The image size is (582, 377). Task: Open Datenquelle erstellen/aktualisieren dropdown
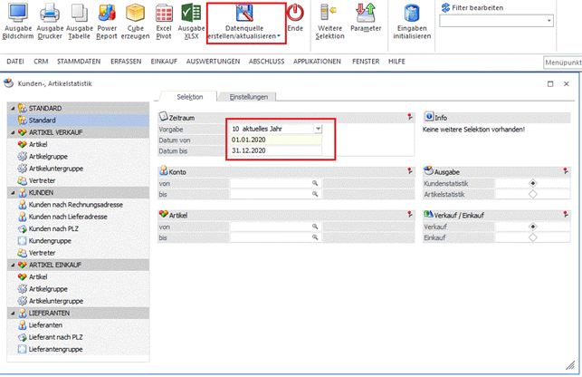coord(243,34)
